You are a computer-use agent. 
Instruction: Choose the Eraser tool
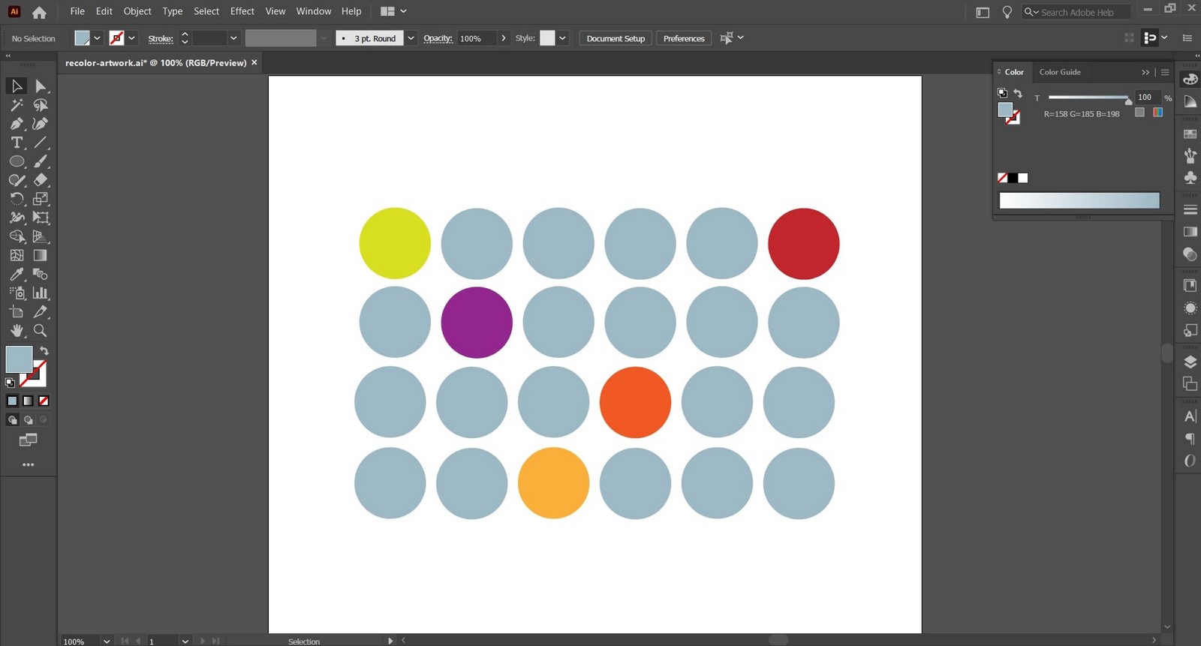click(41, 180)
